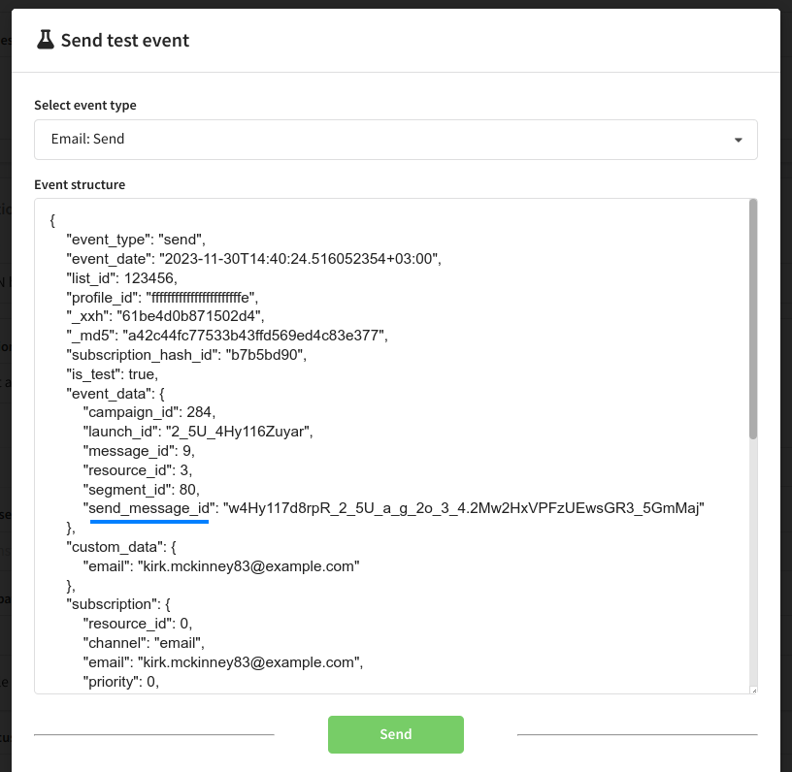
Task: Open the Select event type dropdown
Action: (395, 139)
